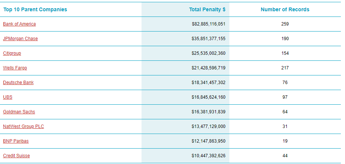The height and width of the screenshot is (164, 345).
Task: Follow the UBS link
Action: (x=8, y=97)
